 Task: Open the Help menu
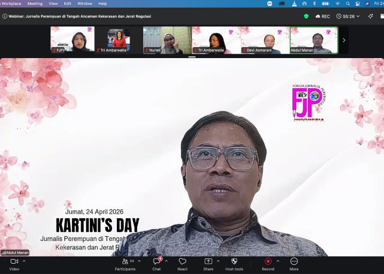click(x=103, y=4)
